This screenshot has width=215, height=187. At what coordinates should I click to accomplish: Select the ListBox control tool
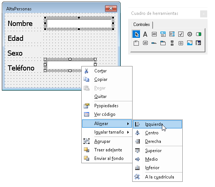(x=172, y=34)
